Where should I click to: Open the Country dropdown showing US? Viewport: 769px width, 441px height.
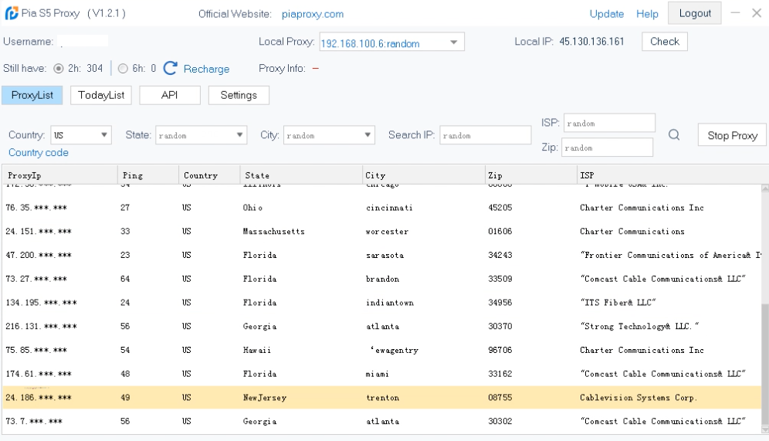point(82,135)
